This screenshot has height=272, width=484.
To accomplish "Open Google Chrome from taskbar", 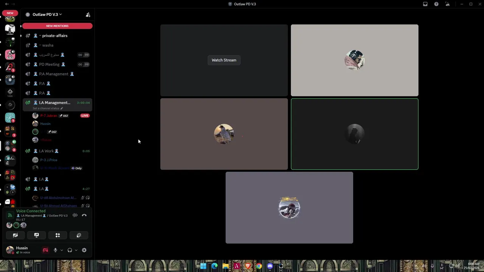I will coord(259,266).
